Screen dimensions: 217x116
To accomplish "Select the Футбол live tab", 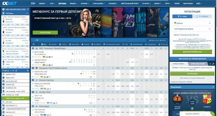I will [53, 44].
